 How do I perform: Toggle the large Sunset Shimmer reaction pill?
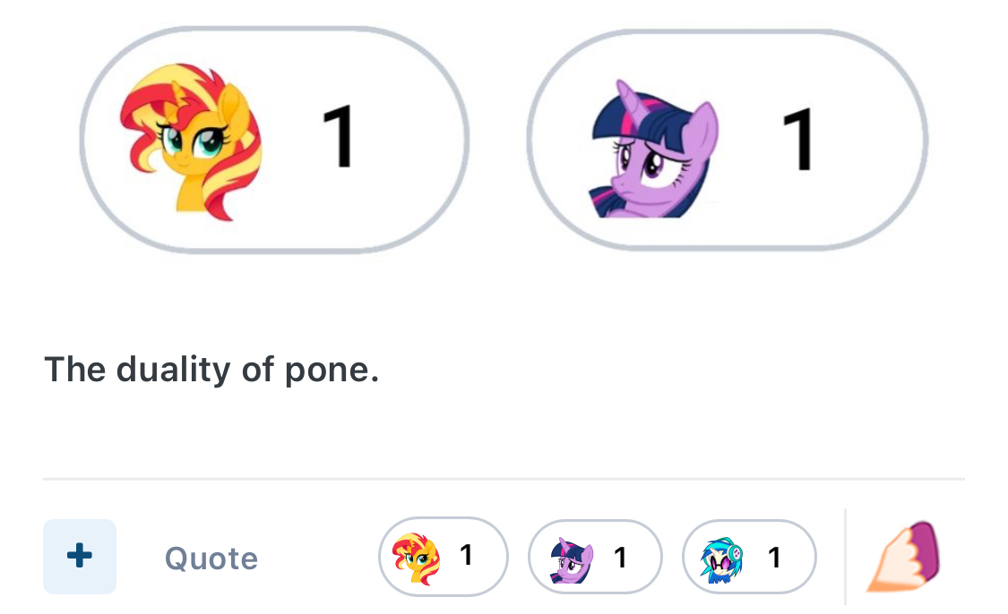(274, 140)
